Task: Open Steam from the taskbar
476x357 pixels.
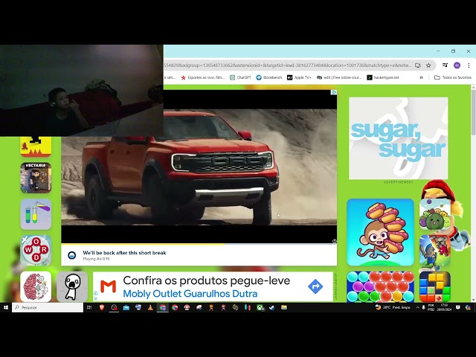Action: click(271, 307)
